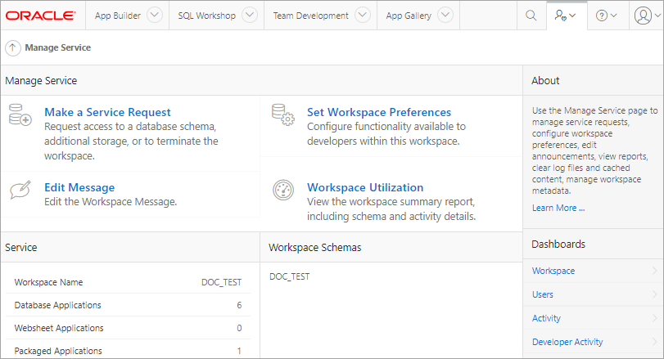Screen dimensions: 664x359
Task: Expand the SQL Workshop dropdown arrow
Action: tap(250, 16)
